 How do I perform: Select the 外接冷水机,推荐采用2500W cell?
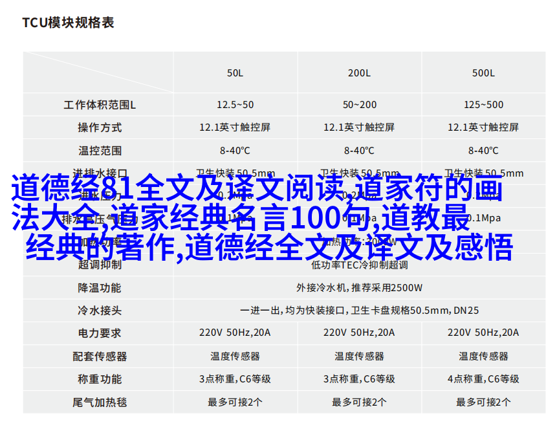(359, 287)
